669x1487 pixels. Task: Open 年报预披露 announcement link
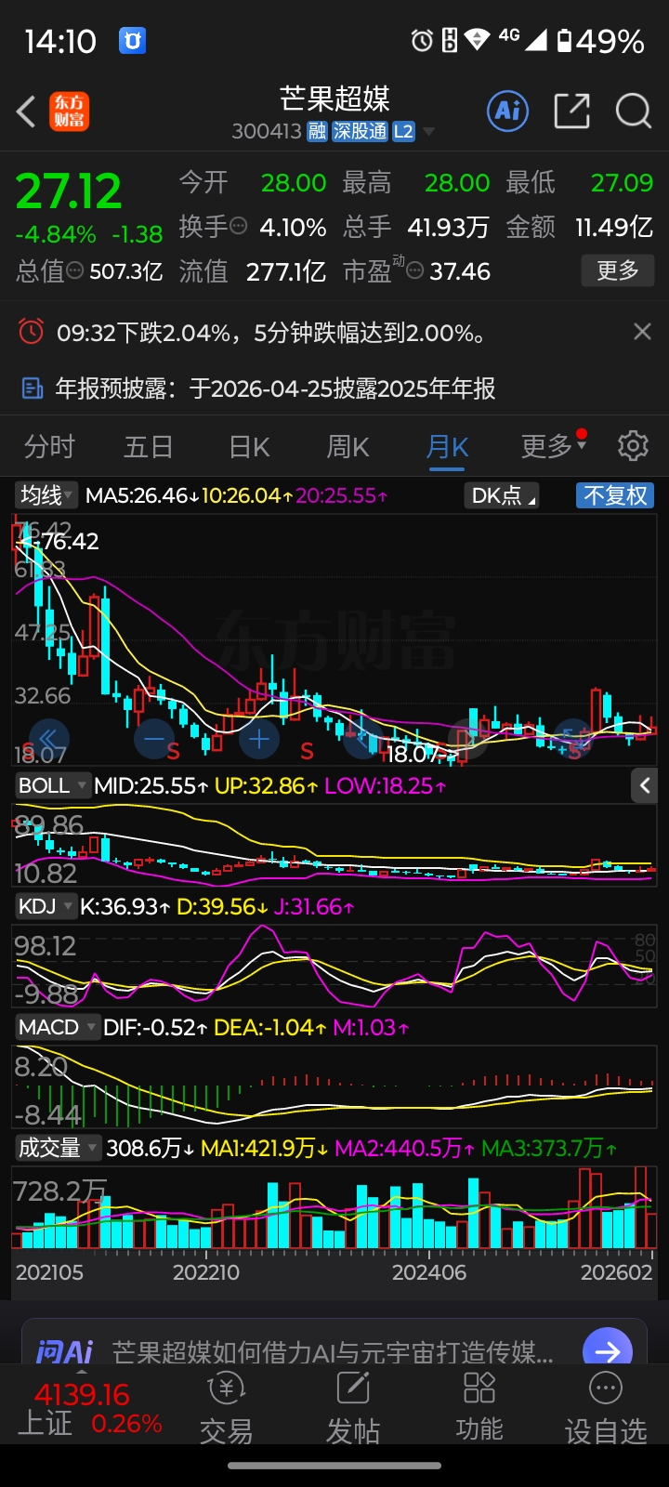click(275, 388)
